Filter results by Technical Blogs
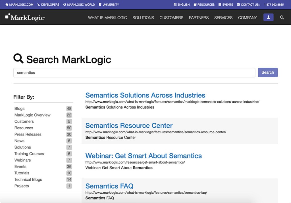 (x=28, y=179)
